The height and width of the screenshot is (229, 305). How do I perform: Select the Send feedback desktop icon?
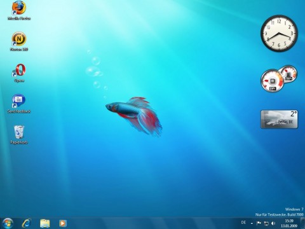(19, 104)
